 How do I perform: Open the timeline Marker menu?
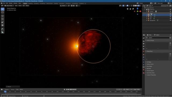[x=21, y=89]
